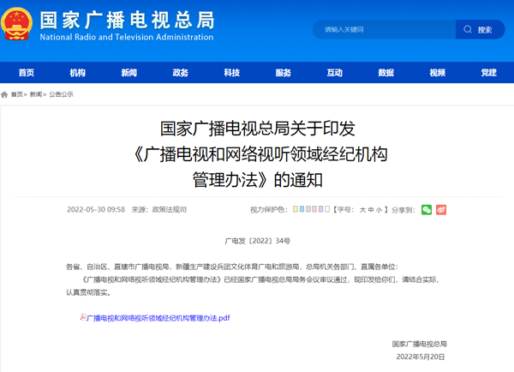This screenshot has width=514, height=372.
Task: Open the 政务 navigation menu
Action: point(180,73)
